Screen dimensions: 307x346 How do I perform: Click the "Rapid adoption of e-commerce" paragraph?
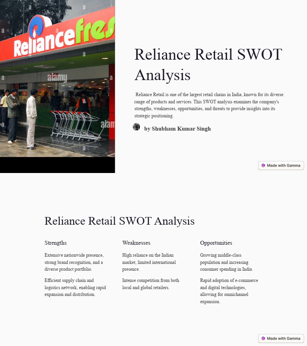229,291
